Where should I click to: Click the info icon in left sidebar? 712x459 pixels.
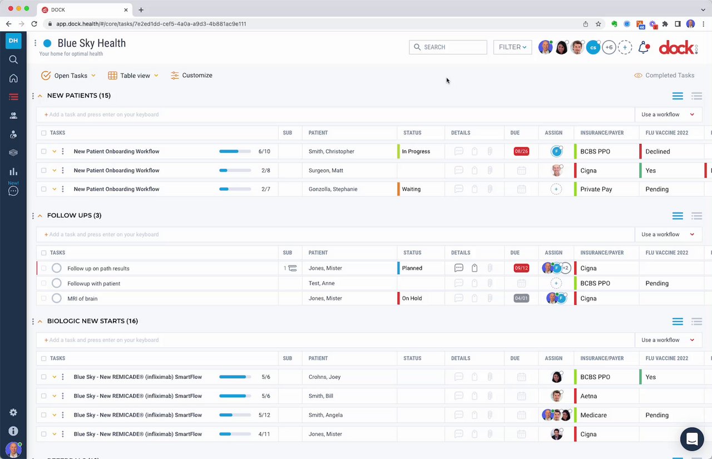pyautogui.click(x=13, y=431)
